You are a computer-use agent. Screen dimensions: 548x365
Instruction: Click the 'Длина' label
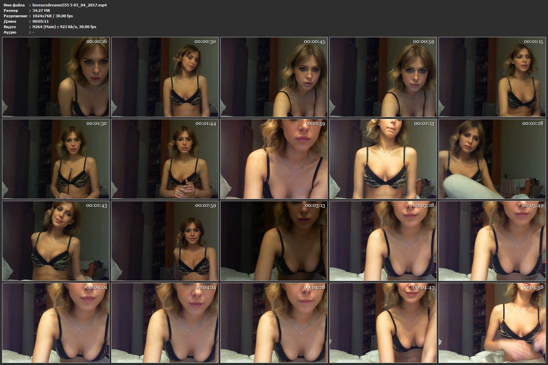click(9, 21)
